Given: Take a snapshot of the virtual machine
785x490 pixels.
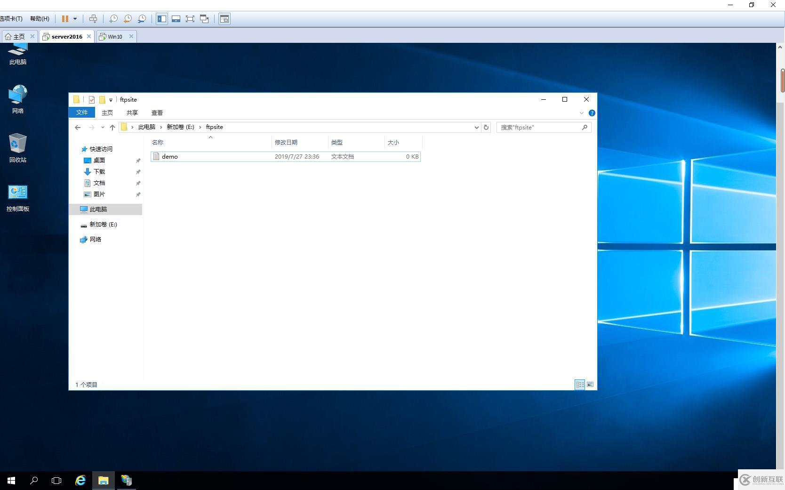Looking at the screenshot, I should click(113, 19).
